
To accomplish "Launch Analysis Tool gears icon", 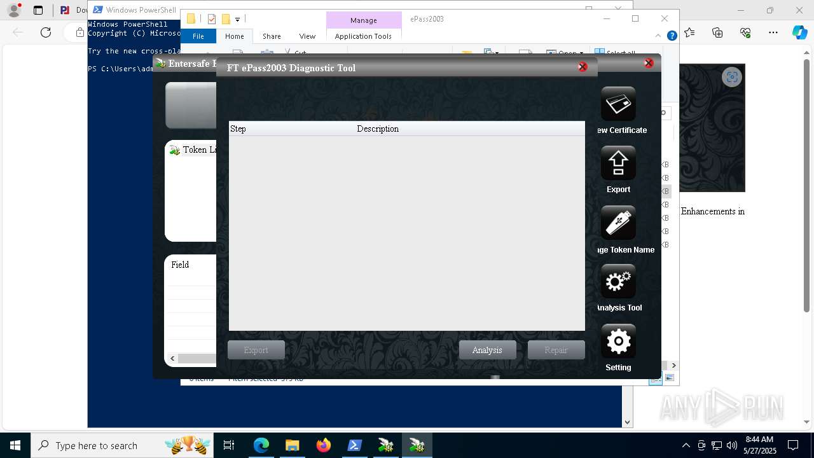I will coord(618,281).
